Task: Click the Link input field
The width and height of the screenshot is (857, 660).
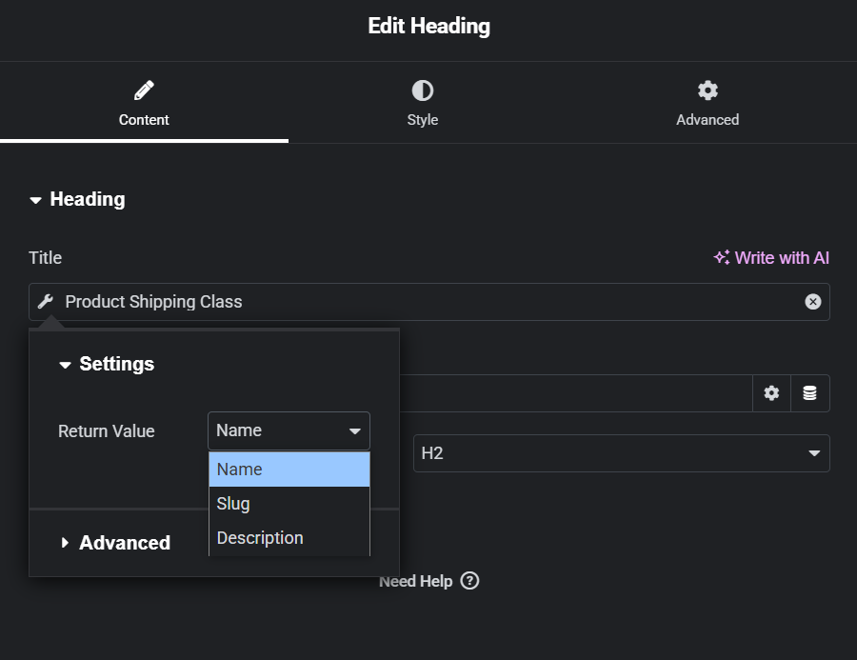Action: pyautogui.click(x=576, y=393)
